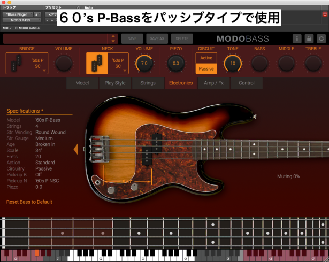The image size is (329, 262).
Task: Select the Electronics tab
Action: [181, 83]
